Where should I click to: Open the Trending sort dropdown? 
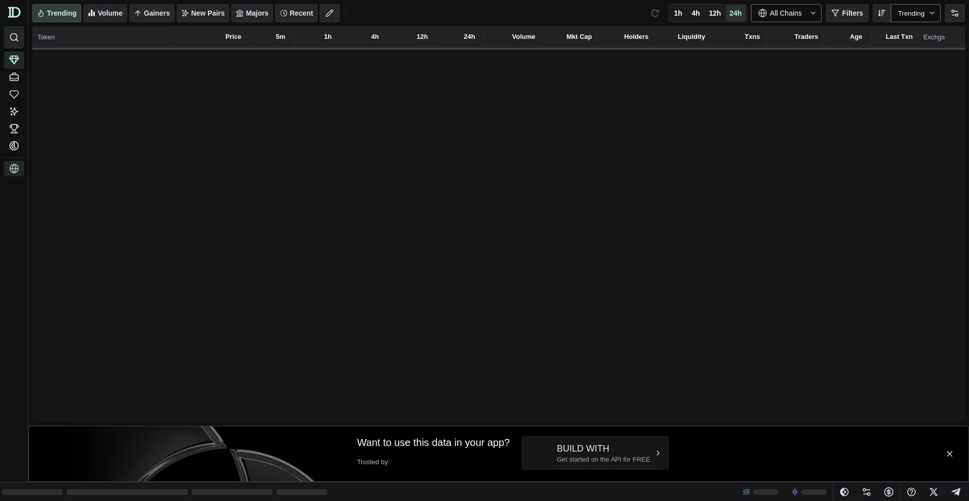(x=916, y=13)
